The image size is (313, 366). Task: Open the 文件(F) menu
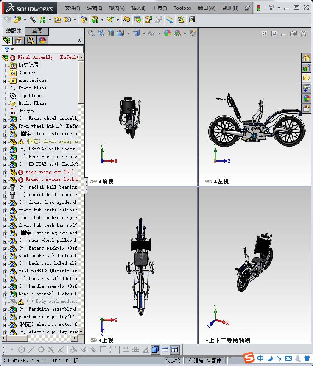[72, 8]
